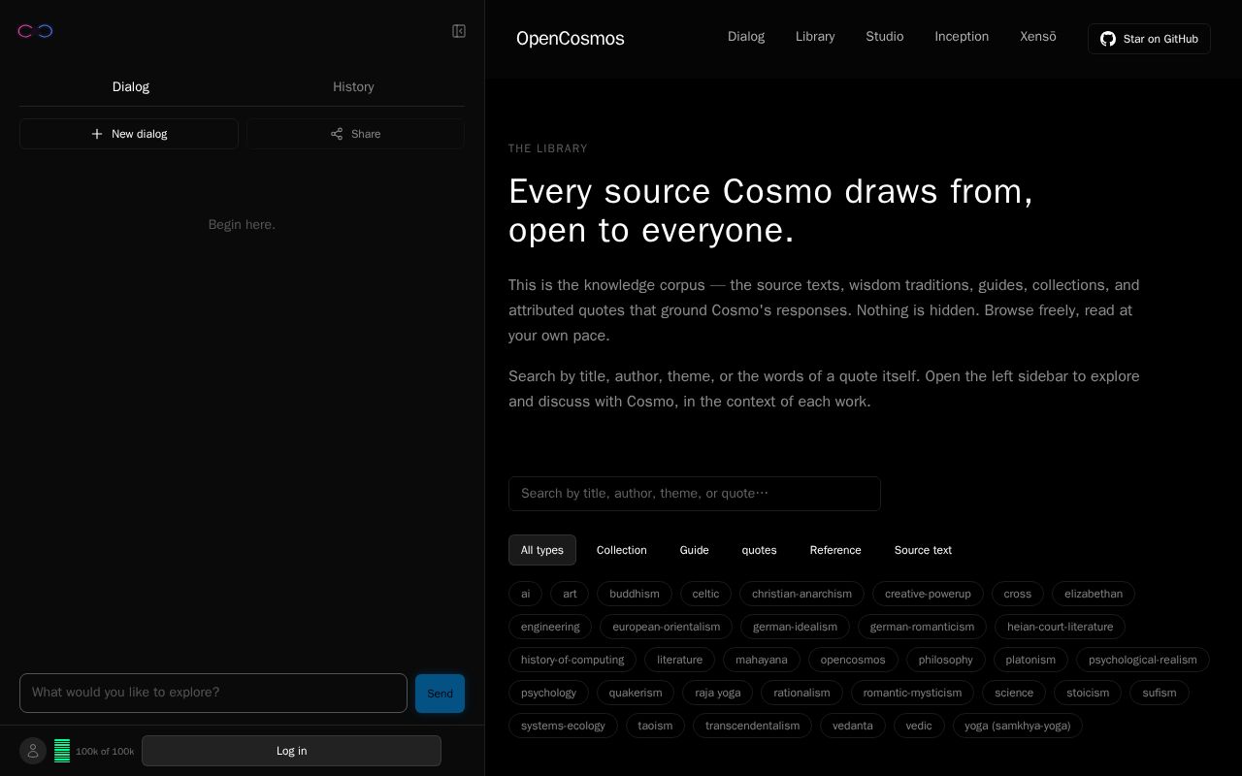Select the All types filter
This screenshot has width=1242, height=776.
pos(542,550)
